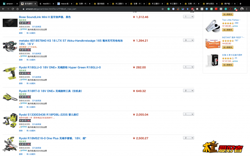250x156 pixels.
Task: Open a new tab with the plus button
Action: click(x=240, y=4)
